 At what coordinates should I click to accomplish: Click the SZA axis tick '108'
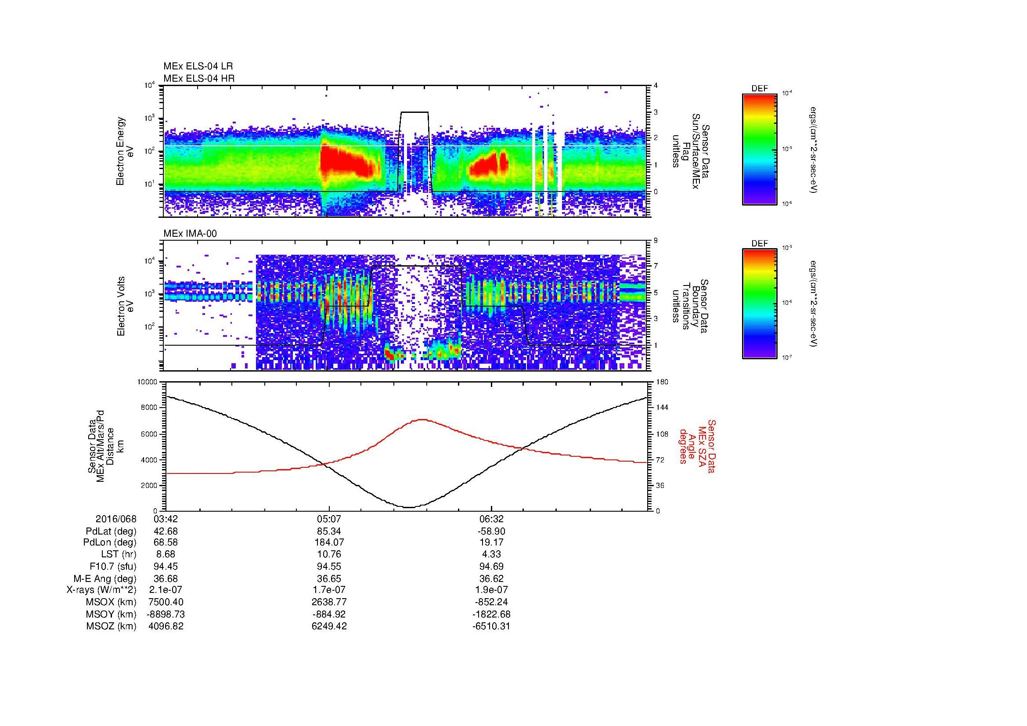tap(662, 434)
